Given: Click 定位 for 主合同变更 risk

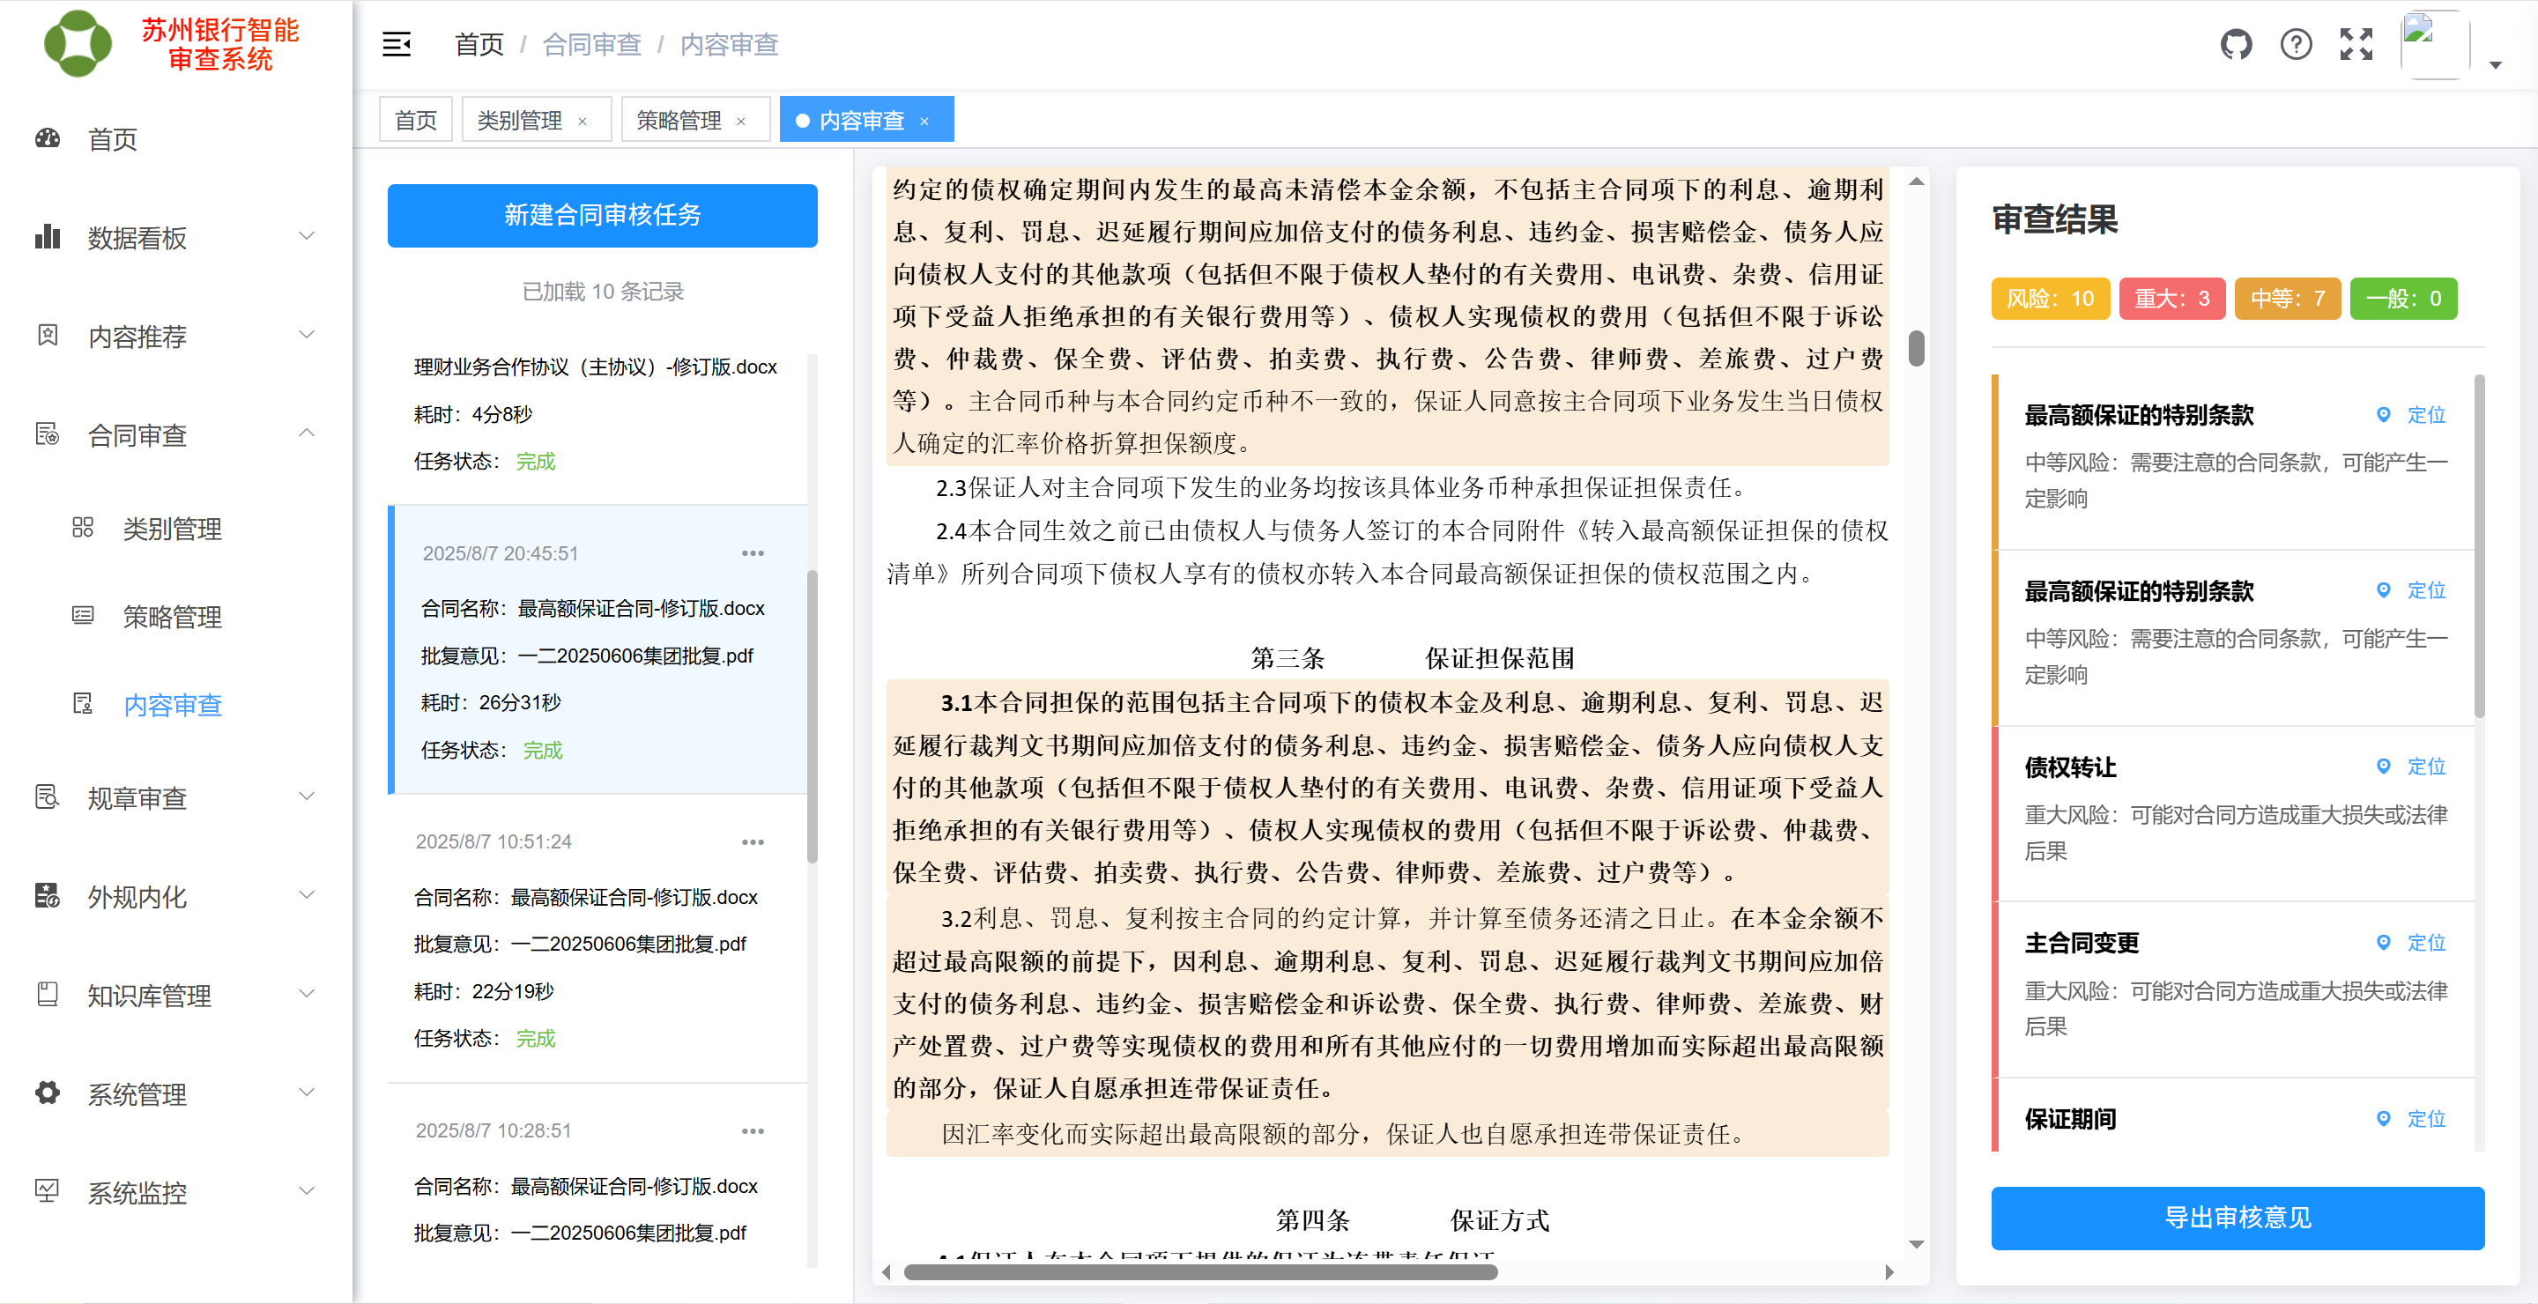Looking at the screenshot, I should tap(2412, 943).
